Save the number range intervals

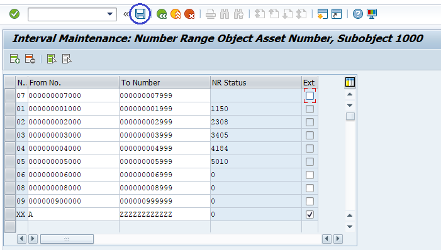pyautogui.click(x=140, y=14)
